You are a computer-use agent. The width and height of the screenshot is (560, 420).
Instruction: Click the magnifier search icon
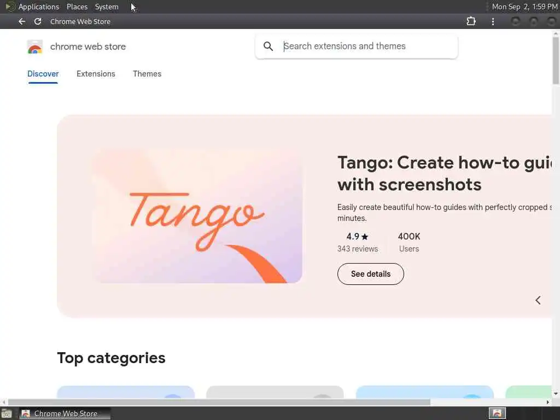268,46
